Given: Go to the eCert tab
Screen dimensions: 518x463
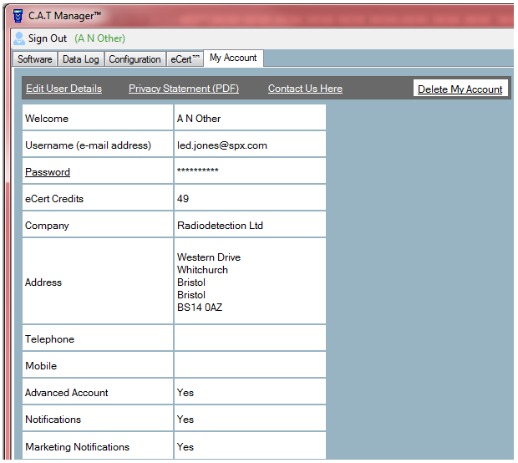Looking at the screenshot, I should 185,59.
